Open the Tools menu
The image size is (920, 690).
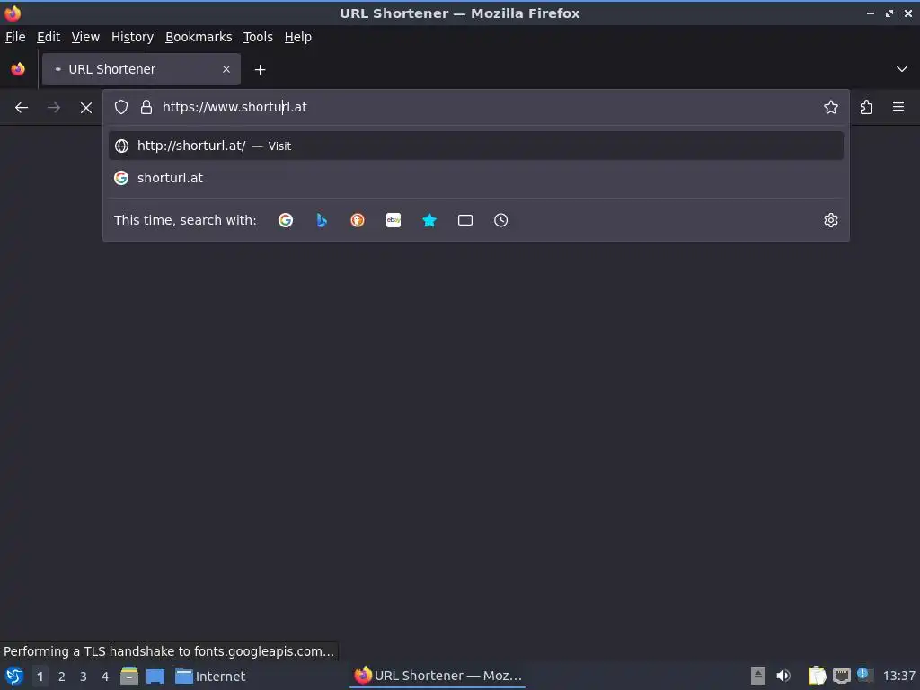[258, 37]
